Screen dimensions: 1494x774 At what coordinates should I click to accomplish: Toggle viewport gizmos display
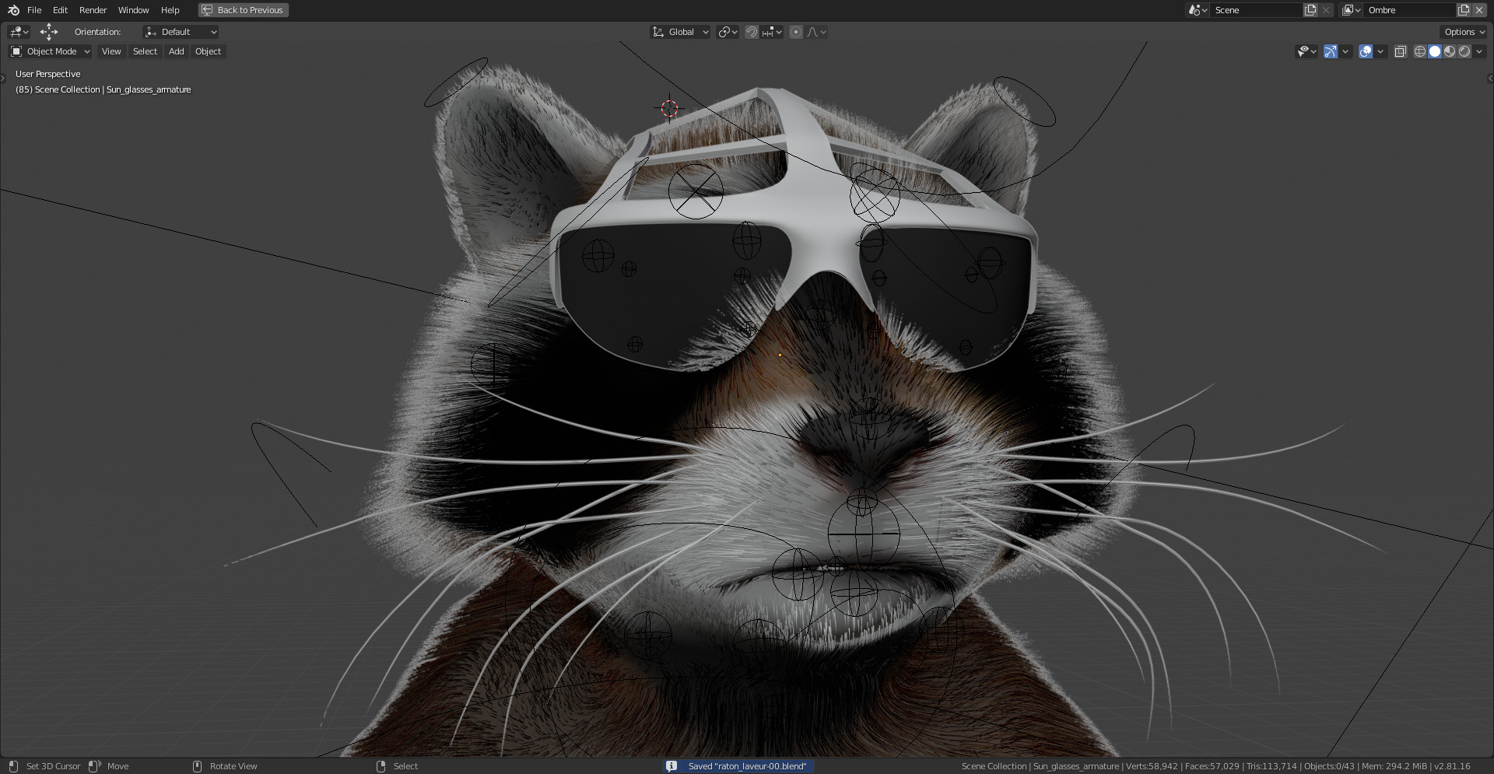coord(1331,51)
